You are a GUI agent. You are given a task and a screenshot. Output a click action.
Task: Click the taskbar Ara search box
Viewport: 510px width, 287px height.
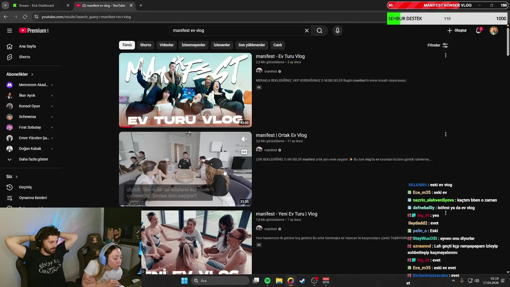coord(220,281)
